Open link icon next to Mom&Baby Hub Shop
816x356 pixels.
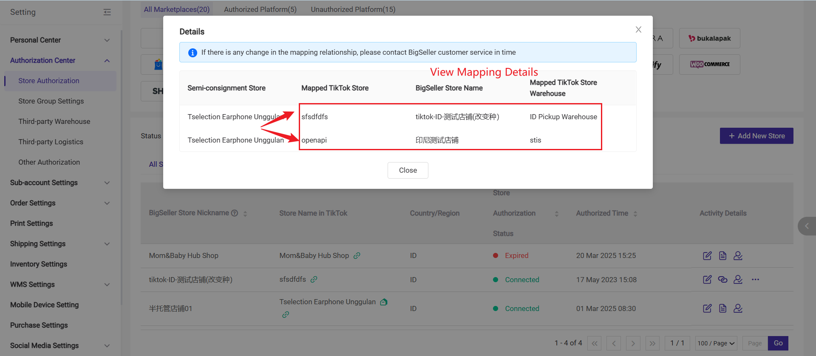pos(357,255)
